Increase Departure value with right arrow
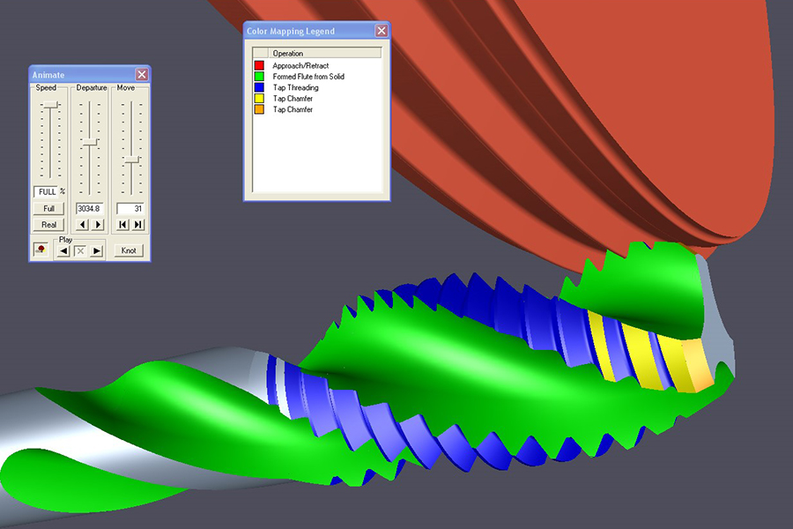This screenshot has width=793, height=529. point(98,225)
